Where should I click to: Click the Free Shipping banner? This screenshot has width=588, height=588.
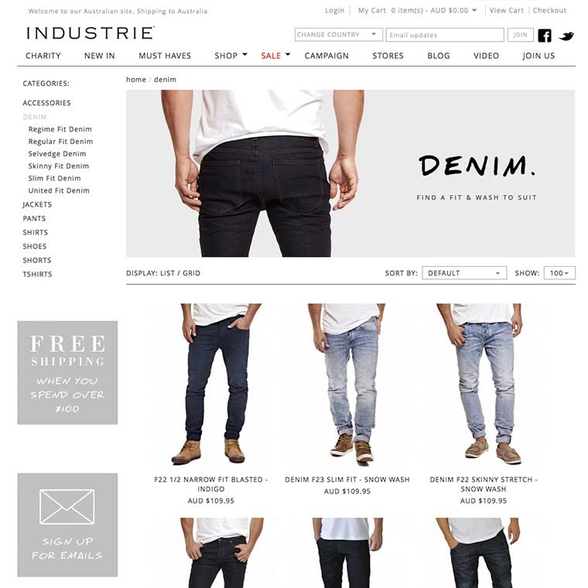point(67,372)
